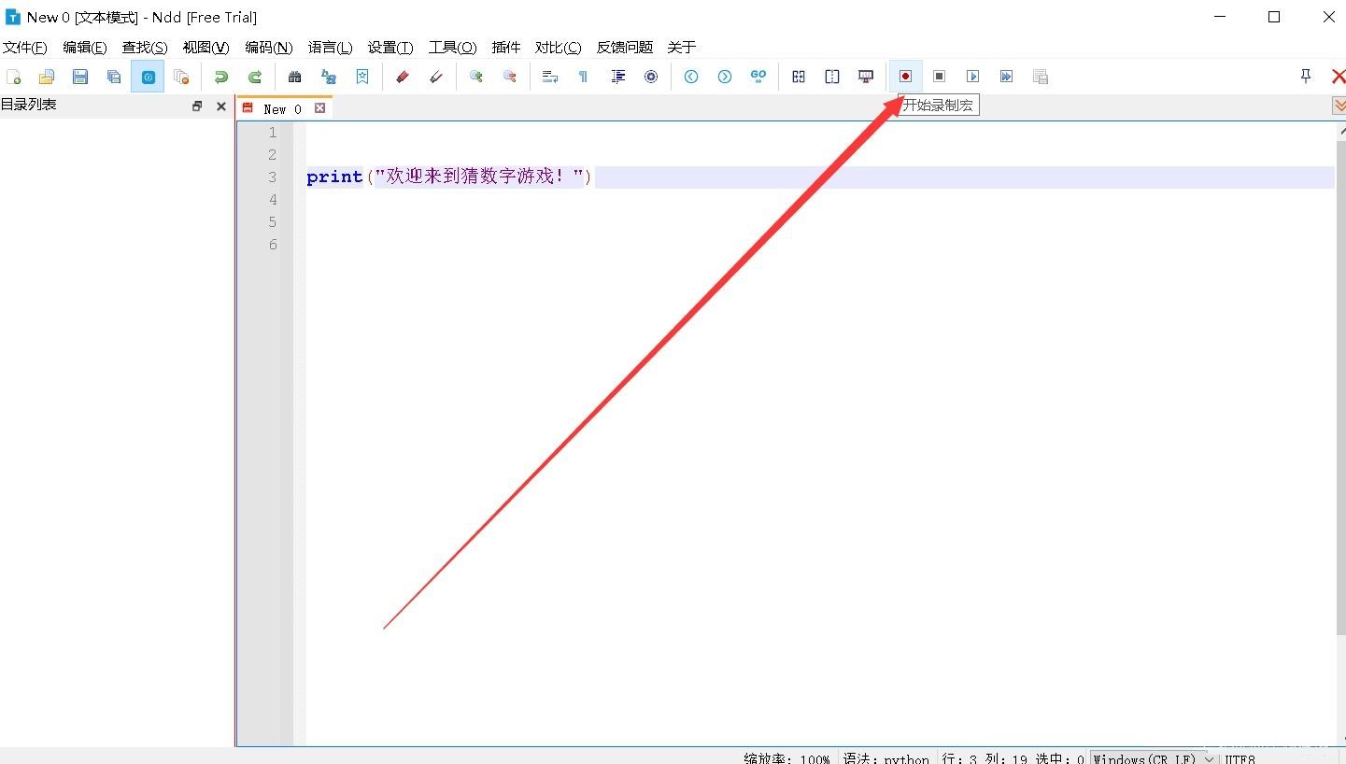Play back the recorded macro
Viewport: 1346px width, 764px height.
973,77
